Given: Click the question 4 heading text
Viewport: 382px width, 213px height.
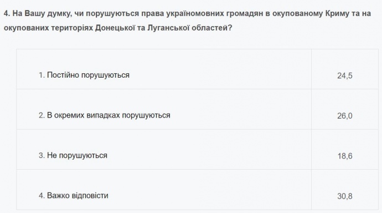Looking at the screenshot, I should pos(187,21).
